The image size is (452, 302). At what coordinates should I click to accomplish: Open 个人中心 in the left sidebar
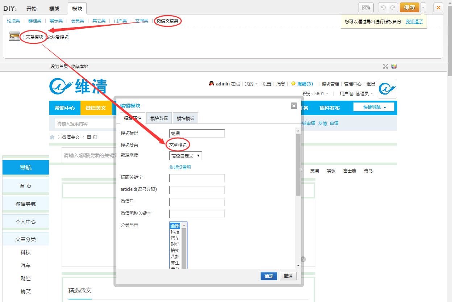click(26, 222)
